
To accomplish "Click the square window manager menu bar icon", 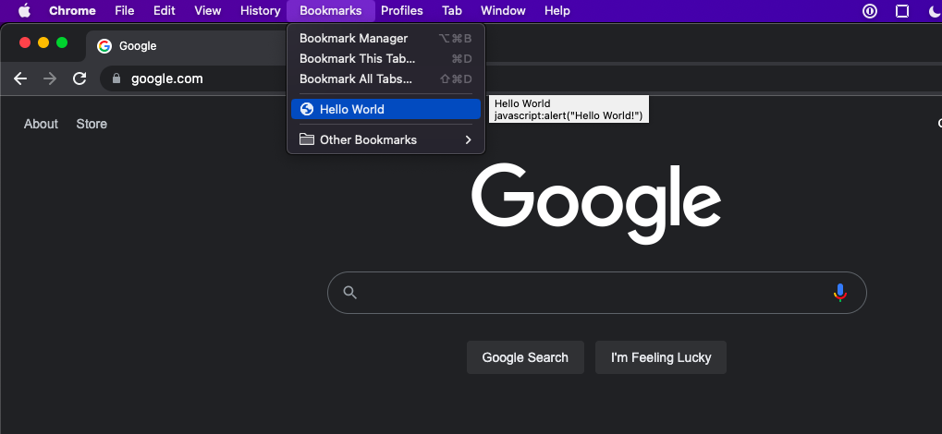I will [x=902, y=11].
